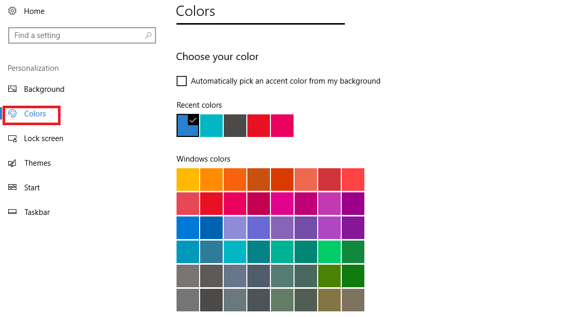This screenshot has height=317, width=565.
Task: Click the magnifier icon in search box
Action: pyautogui.click(x=148, y=35)
